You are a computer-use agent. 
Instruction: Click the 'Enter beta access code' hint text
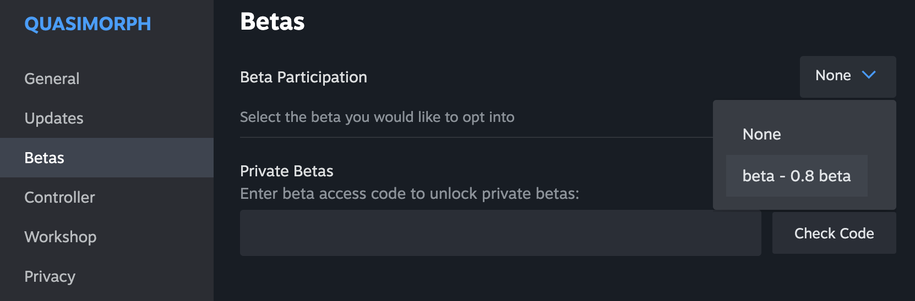coord(410,193)
